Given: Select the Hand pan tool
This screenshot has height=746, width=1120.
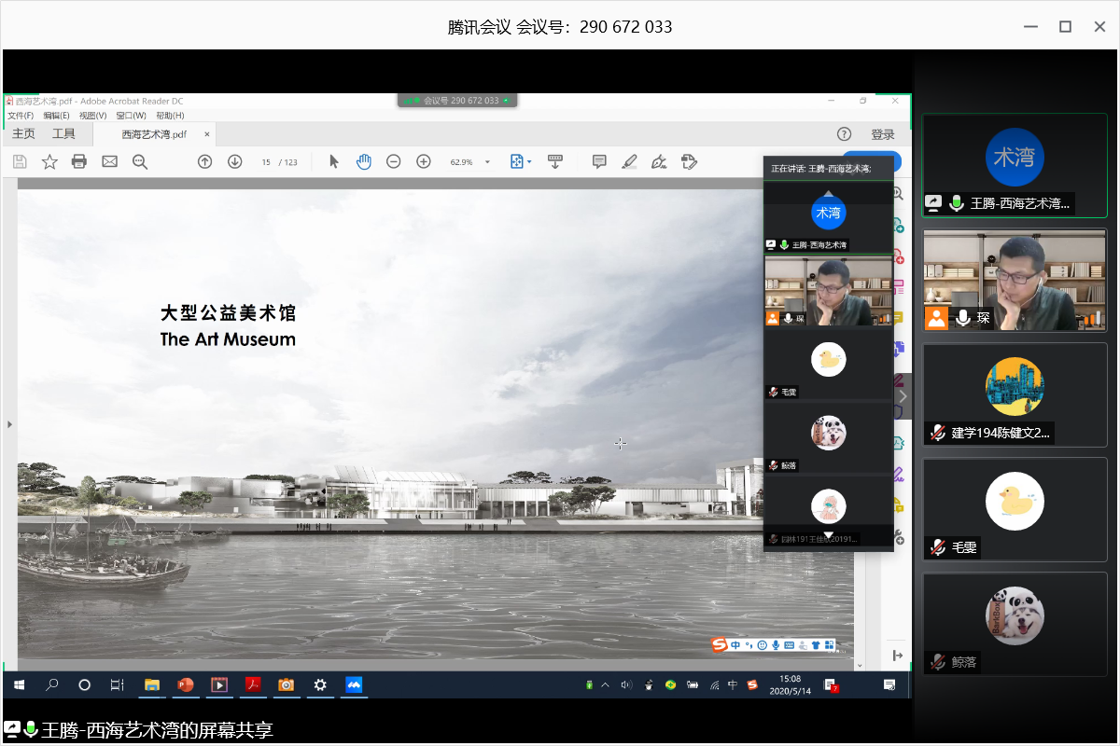Looking at the screenshot, I should pyautogui.click(x=364, y=161).
